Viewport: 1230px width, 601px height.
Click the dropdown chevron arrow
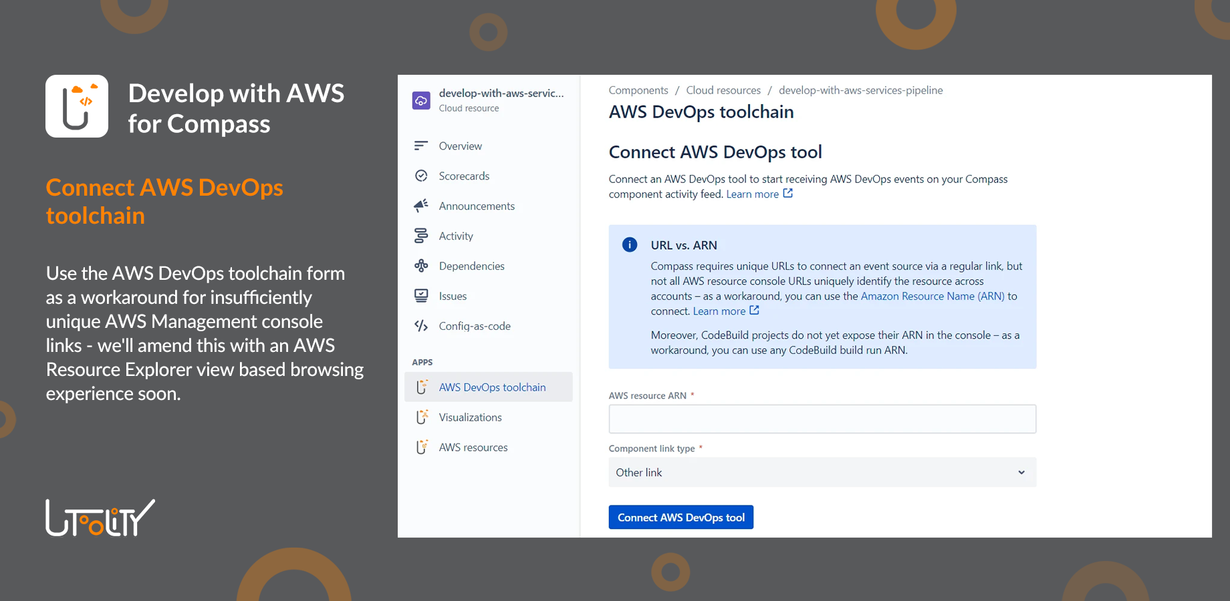(1021, 472)
